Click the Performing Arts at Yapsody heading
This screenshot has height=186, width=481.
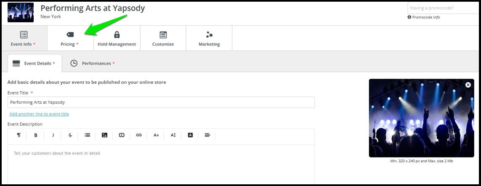coord(93,8)
